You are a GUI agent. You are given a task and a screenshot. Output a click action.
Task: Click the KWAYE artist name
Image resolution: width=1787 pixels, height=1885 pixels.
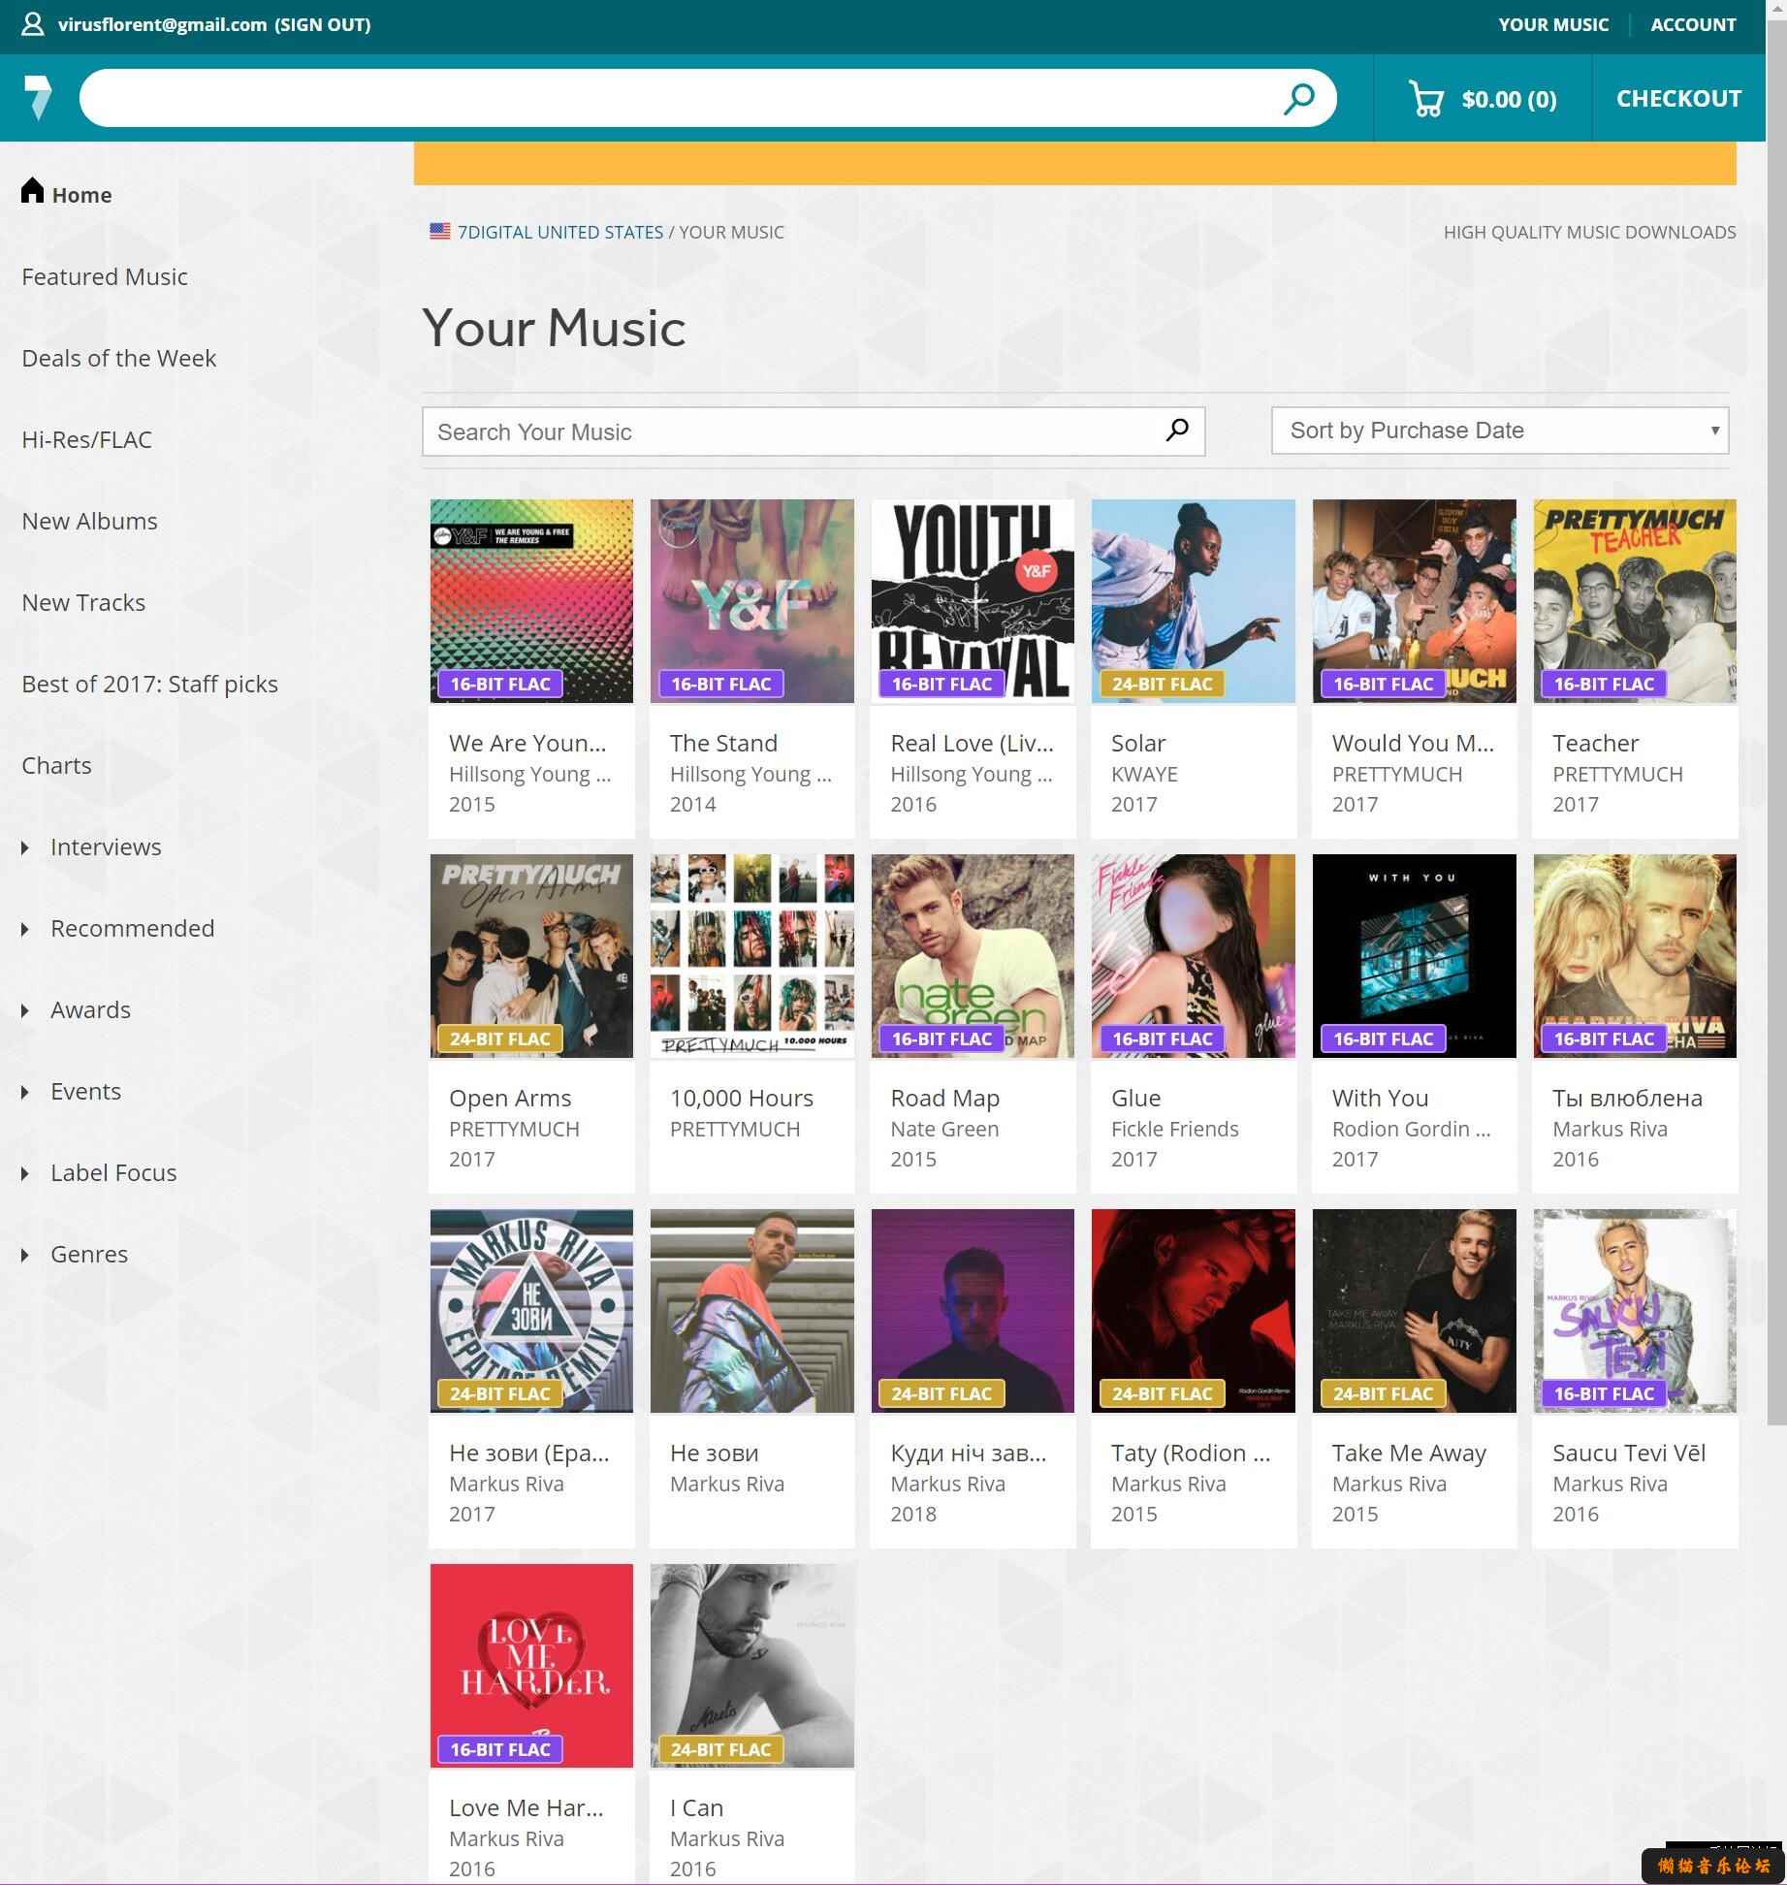(x=1144, y=774)
